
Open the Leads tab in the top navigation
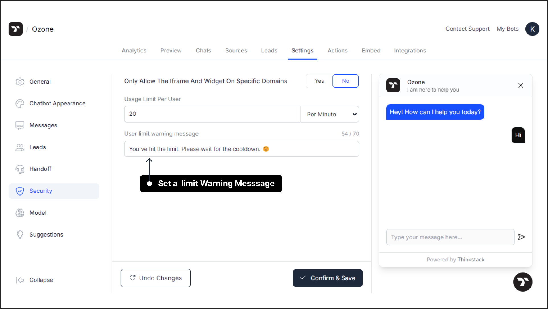click(269, 50)
